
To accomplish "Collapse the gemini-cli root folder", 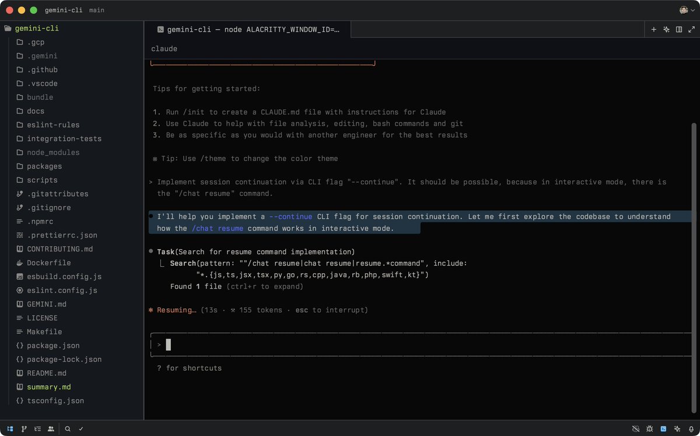I will click(x=36, y=28).
